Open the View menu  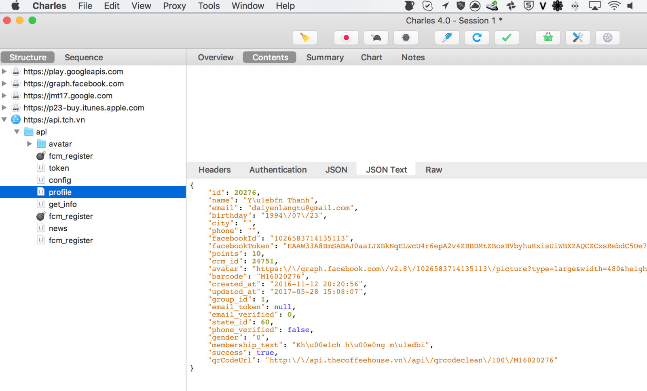pos(141,6)
